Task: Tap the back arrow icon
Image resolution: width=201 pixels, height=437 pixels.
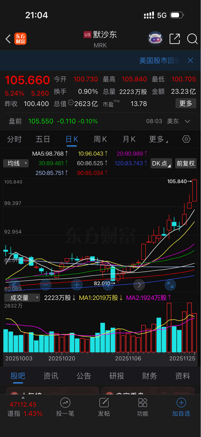Action: tap(8, 39)
